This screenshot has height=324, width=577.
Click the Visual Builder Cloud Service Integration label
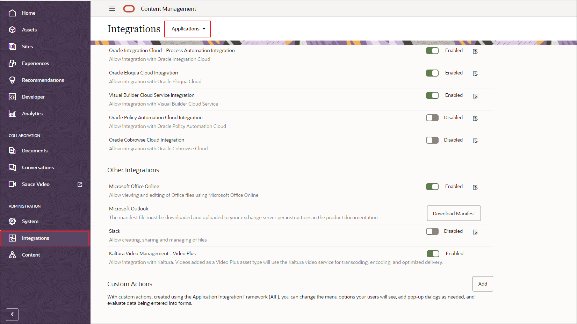[152, 95]
